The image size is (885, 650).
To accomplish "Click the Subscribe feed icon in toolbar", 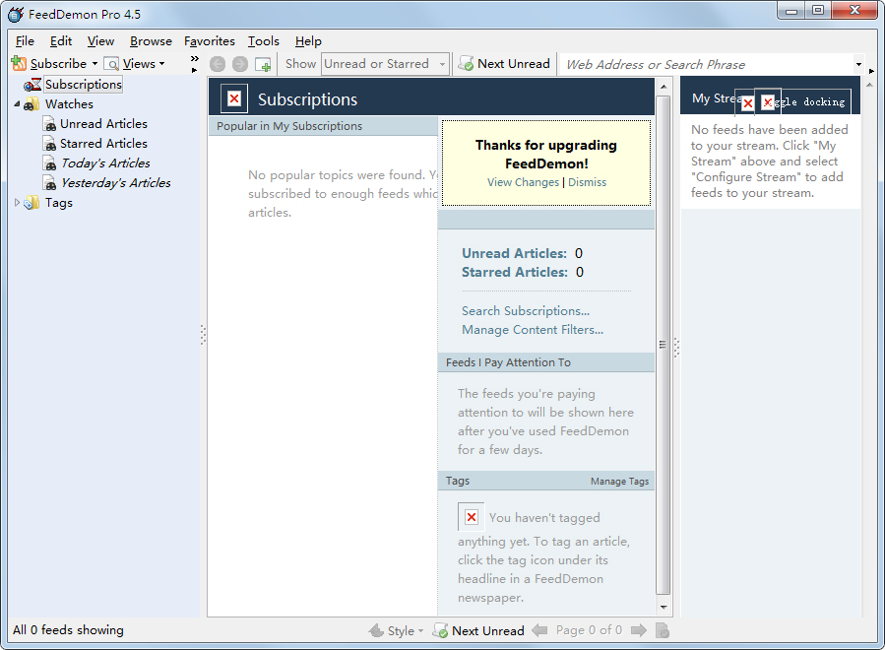I will point(20,64).
